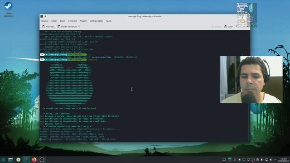Open the Editar menu
Image resolution: width=290 pixels, height=163 pixels.
click(54, 21)
